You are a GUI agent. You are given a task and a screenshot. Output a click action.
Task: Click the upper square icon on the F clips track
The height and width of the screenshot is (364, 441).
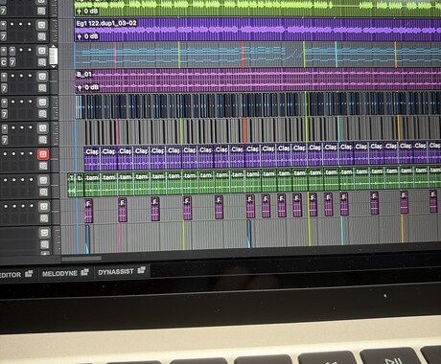[x=44, y=206]
